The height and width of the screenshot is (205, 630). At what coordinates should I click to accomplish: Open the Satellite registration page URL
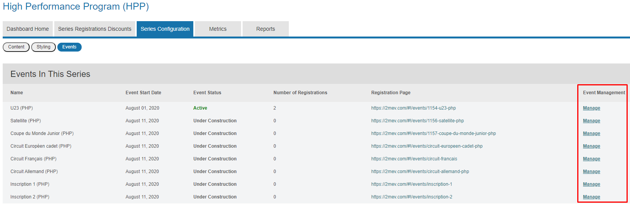pyautogui.click(x=417, y=121)
